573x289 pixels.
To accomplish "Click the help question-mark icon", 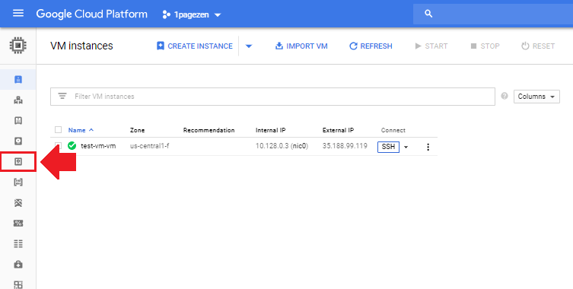I will (x=505, y=96).
